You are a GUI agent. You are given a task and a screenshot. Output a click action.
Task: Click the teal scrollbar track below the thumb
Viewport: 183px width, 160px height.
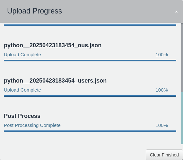pos(182,118)
